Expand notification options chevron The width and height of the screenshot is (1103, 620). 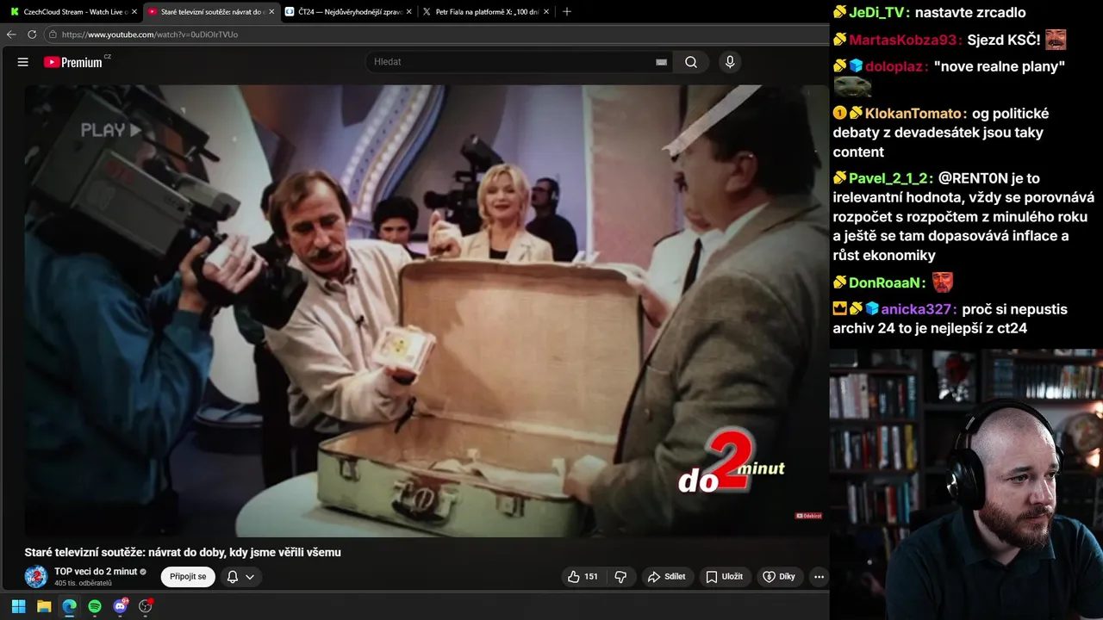point(250,577)
